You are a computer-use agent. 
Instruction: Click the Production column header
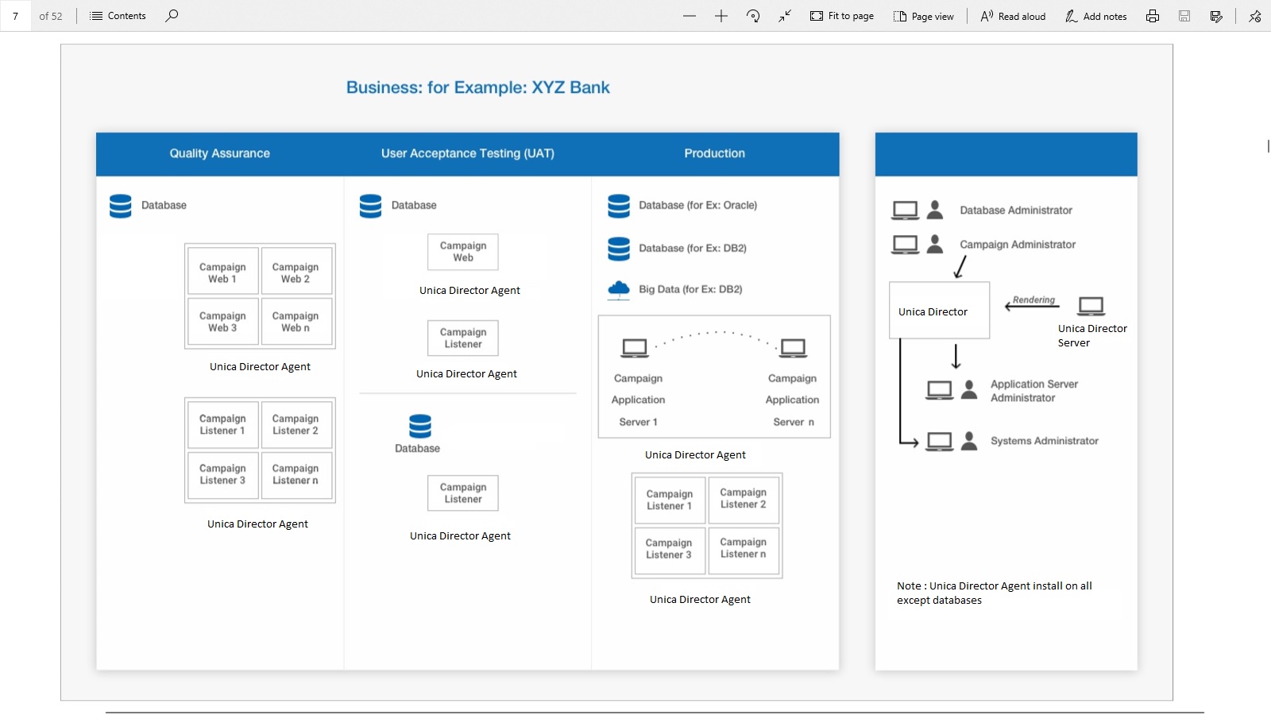tap(714, 153)
